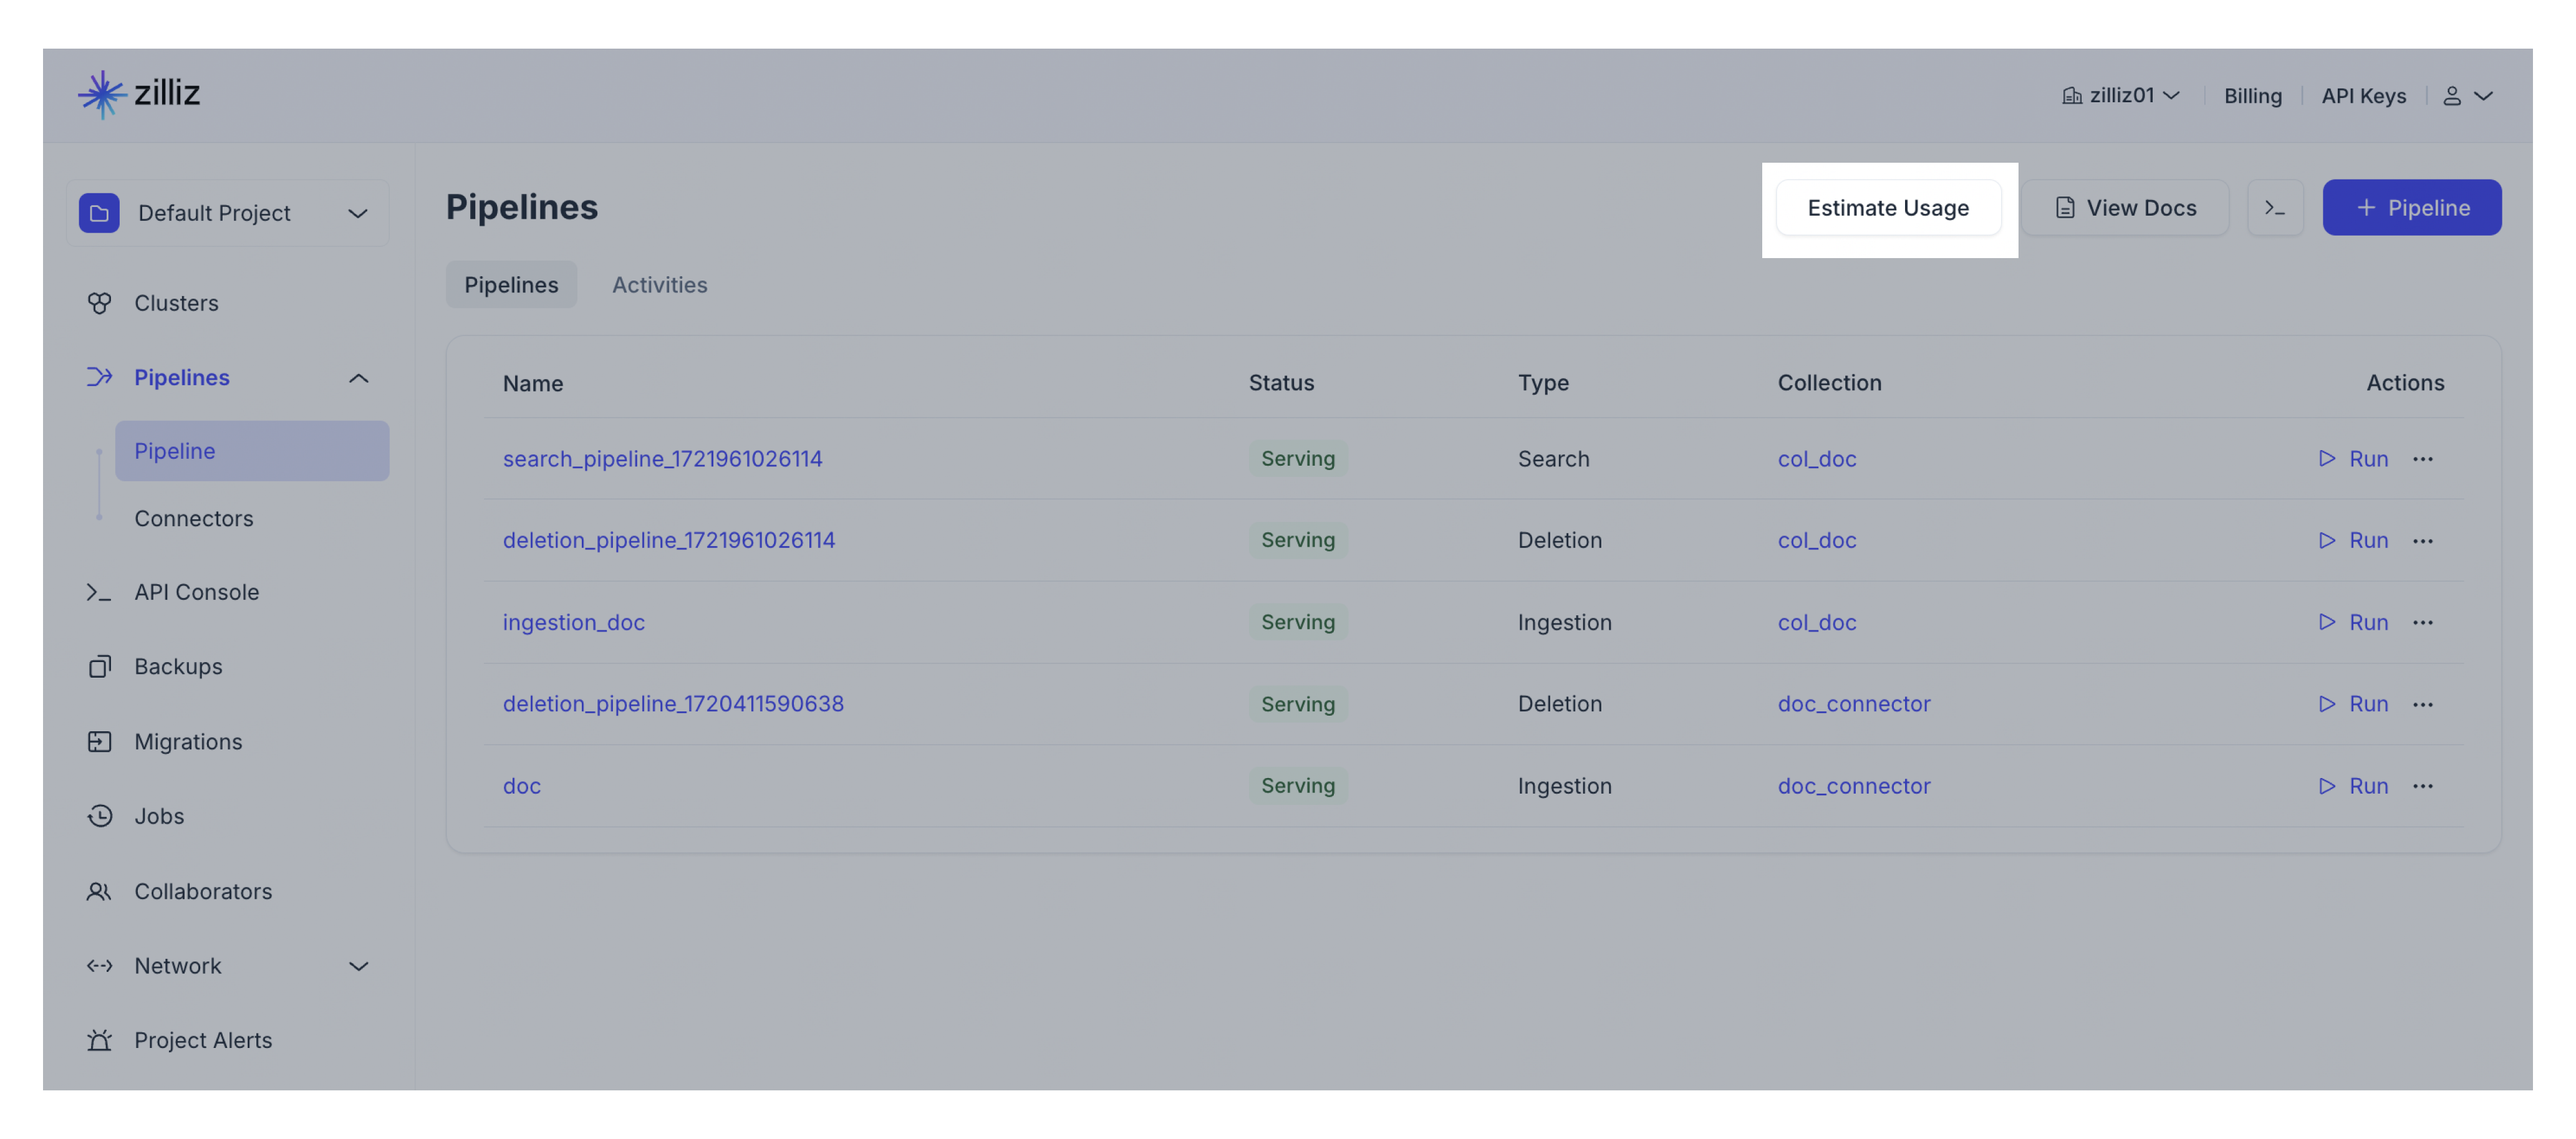This screenshot has height=1139, width=2576.
Task: Open col_doc collection for search pipeline
Action: (1816, 459)
